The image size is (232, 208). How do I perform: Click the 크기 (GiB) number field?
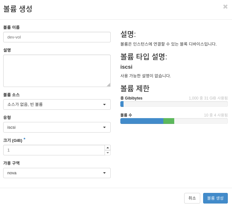(54, 150)
